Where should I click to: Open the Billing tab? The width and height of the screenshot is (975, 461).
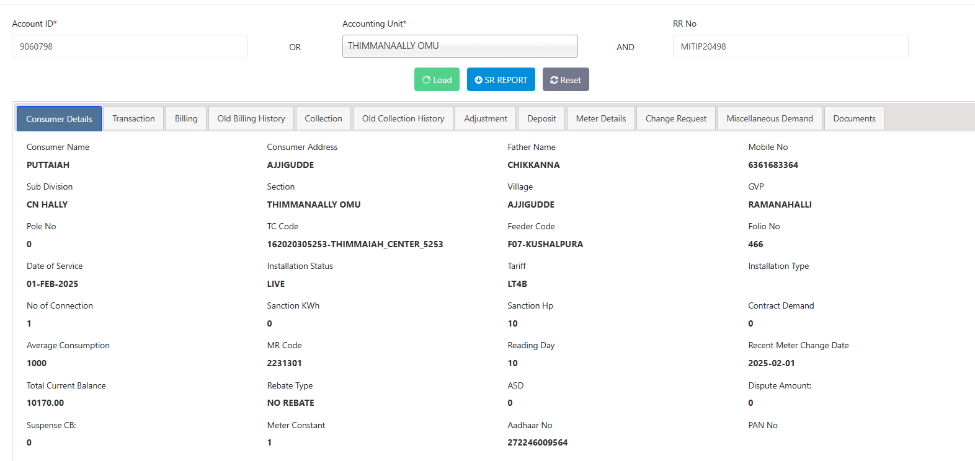(x=186, y=118)
